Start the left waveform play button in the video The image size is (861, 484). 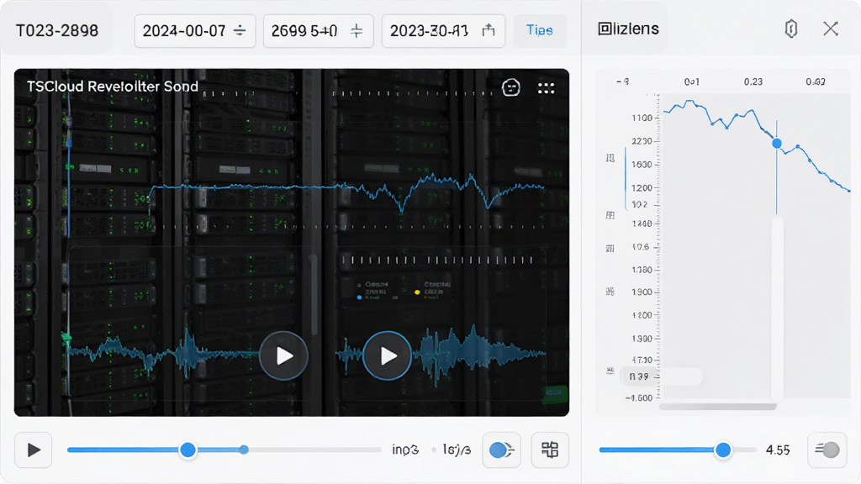283,355
